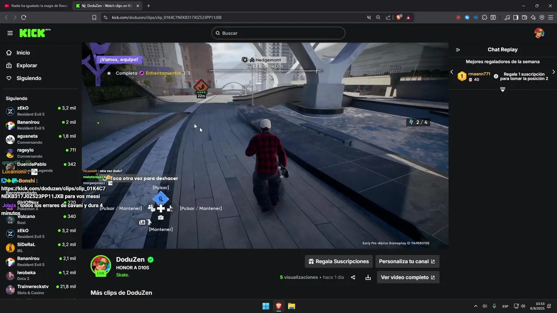Open the DoduZen channel name link
The image size is (557, 313).
click(131, 260)
